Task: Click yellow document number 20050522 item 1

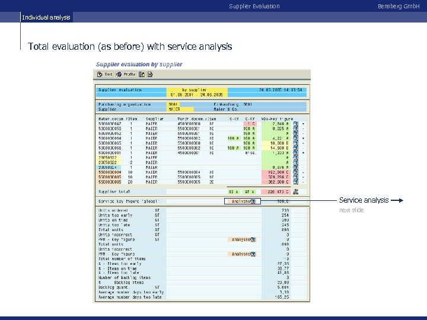Action: [107, 158]
